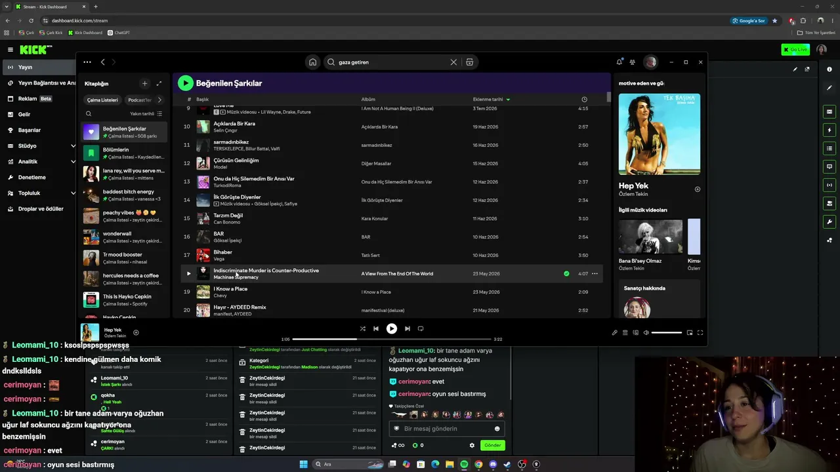
Task: Play the Beğenilen Şarkılar playlist
Action: [186, 83]
